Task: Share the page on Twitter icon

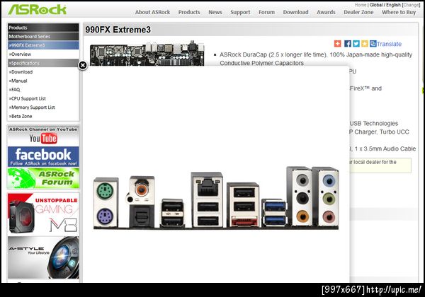Action: (x=356, y=44)
